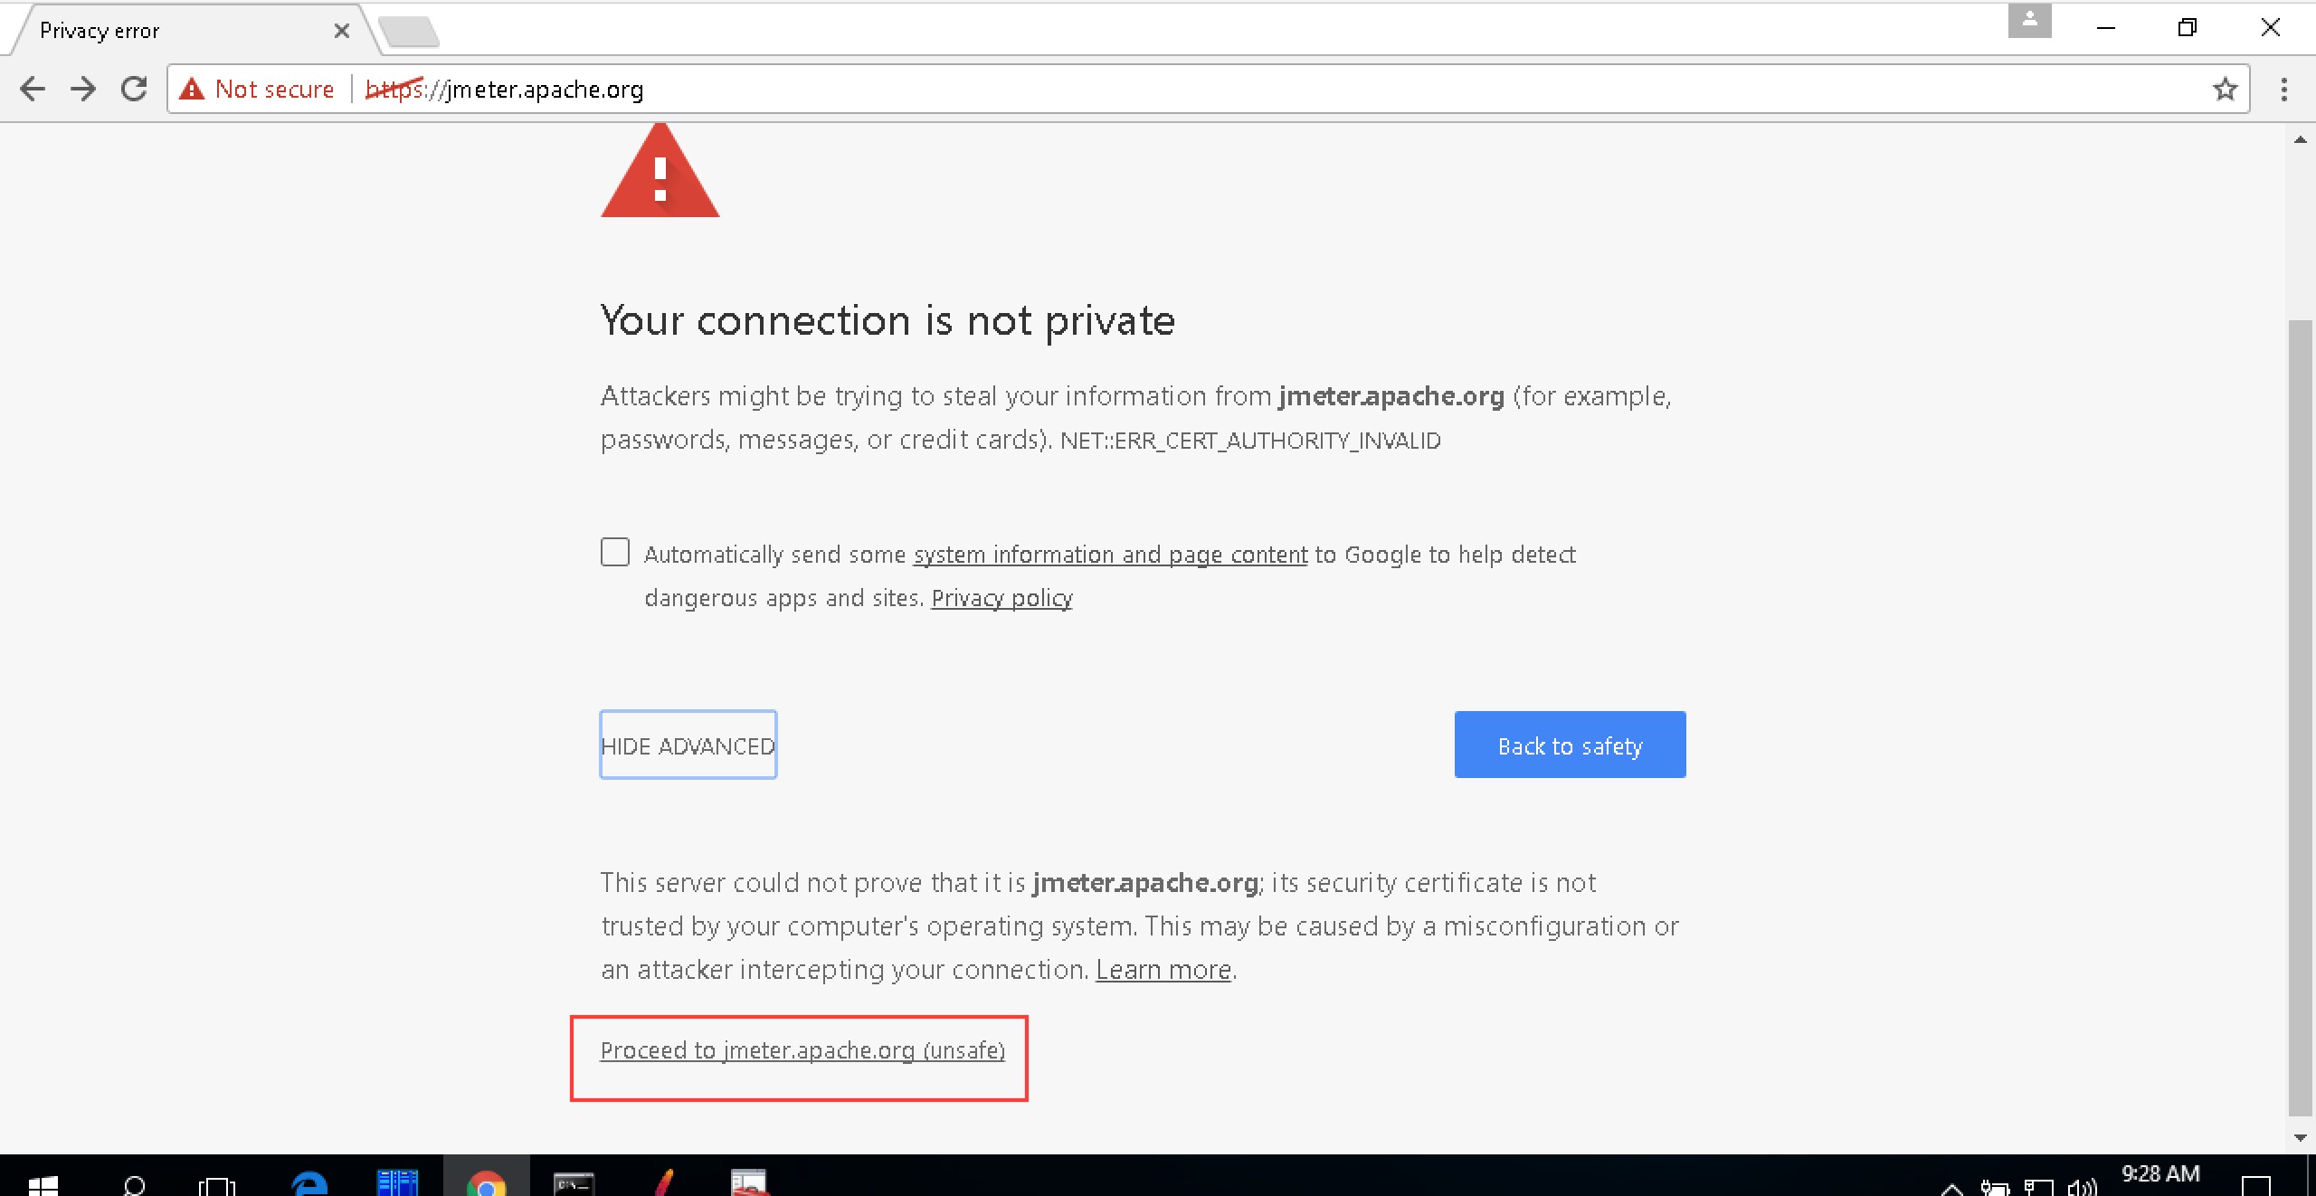Collapse details with HIDE ADVANCED
The image size is (2316, 1196).
[687, 745]
